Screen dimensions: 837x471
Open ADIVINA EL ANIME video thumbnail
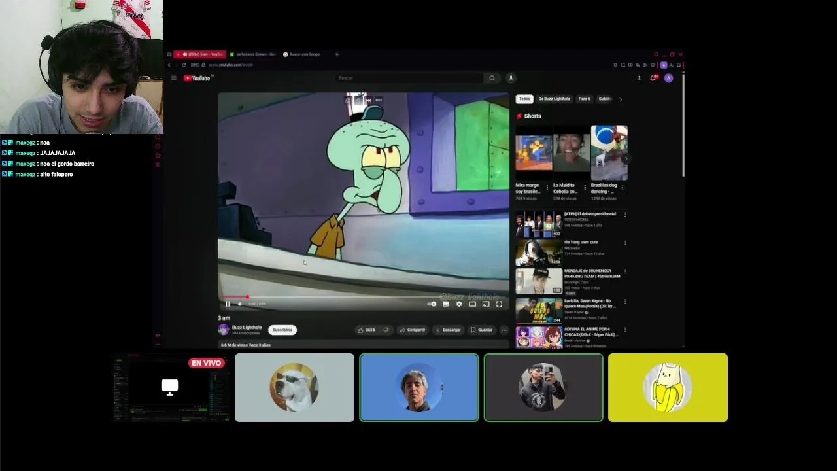click(x=539, y=337)
